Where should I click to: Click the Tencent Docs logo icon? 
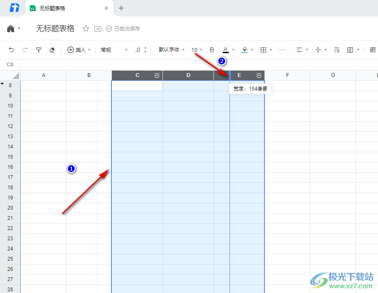pos(14,8)
